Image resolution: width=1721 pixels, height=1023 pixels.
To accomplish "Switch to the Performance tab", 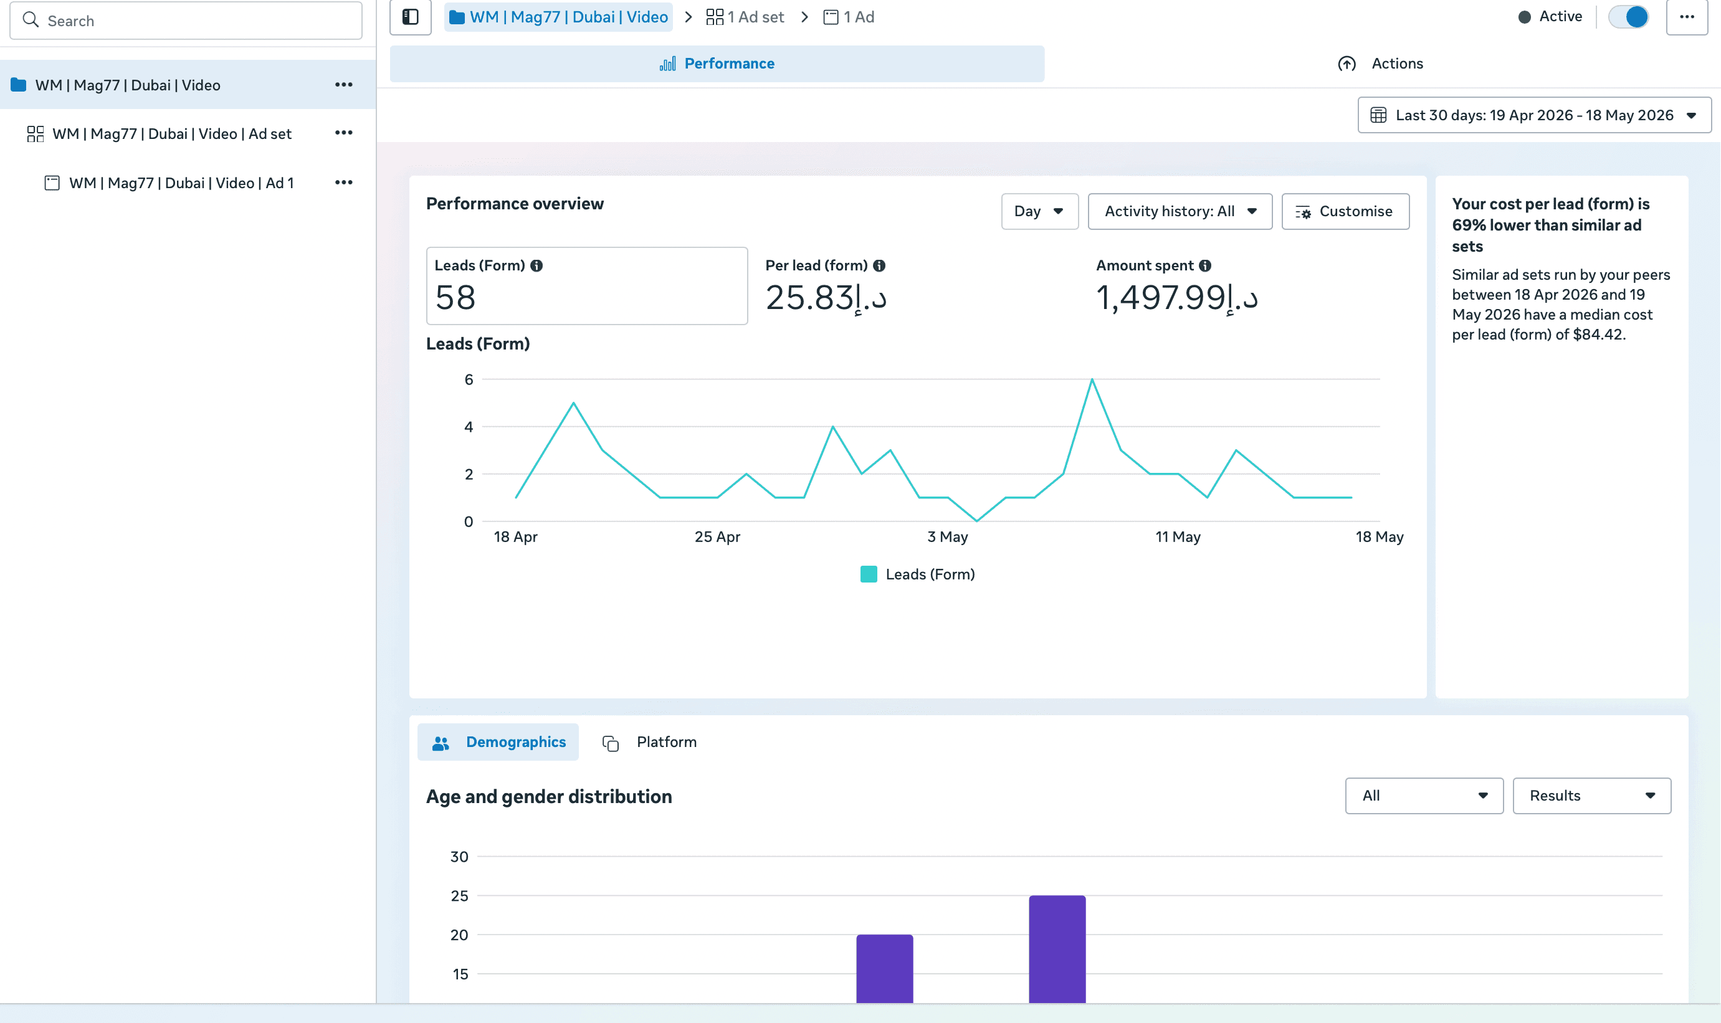I will pyautogui.click(x=717, y=64).
